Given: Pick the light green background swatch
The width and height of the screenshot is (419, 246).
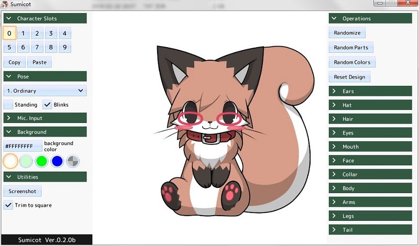Looking at the screenshot, I should 26,161.
